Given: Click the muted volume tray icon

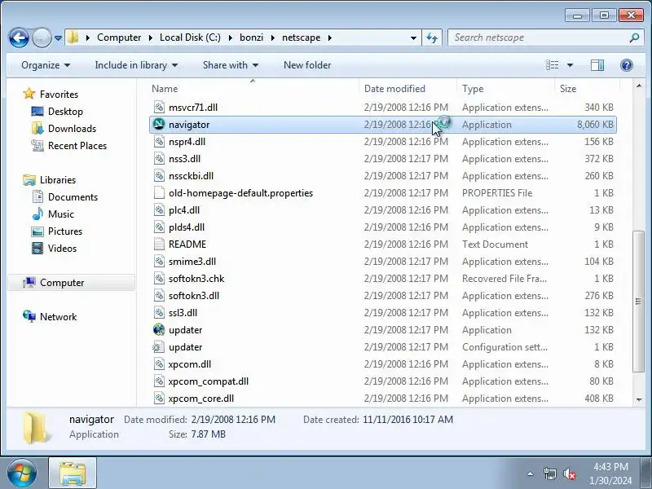Looking at the screenshot, I should tap(569, 474).
